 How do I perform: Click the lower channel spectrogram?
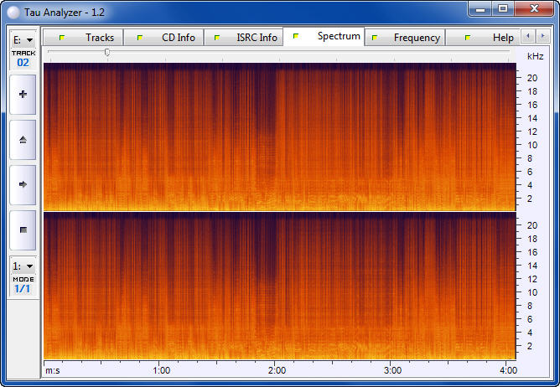click(x=278, y=286)
